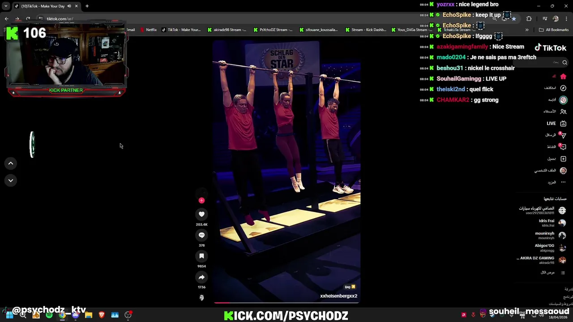Open Upload with the plus square icon

pyautogui.click(x=563, y=159)
